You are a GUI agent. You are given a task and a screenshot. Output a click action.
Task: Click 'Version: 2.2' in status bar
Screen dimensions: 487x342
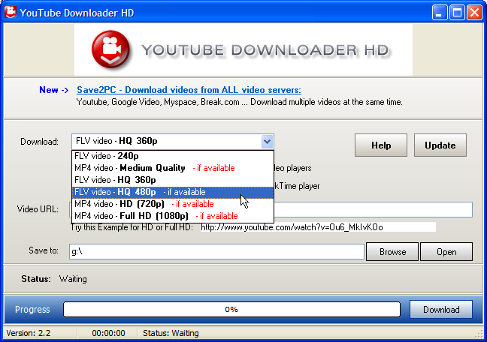(x=29, y=333)
